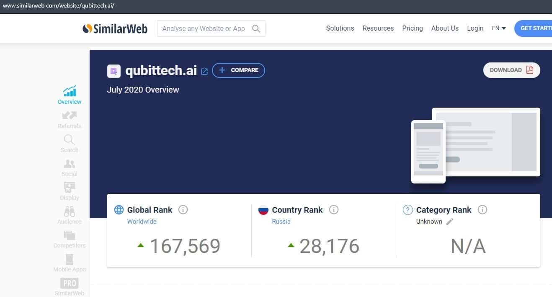Click the N/A category rank value
Screen dimensions: 552x297
pyautogui.click(x=468, y=247)
